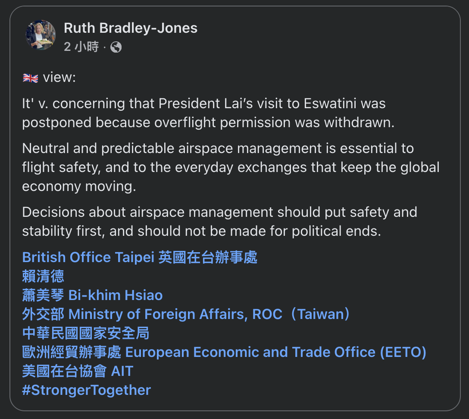Open the 中華民國國家安全局 tagged page
Viewport: 469px width, 419px height.
(x=86, y=333)
